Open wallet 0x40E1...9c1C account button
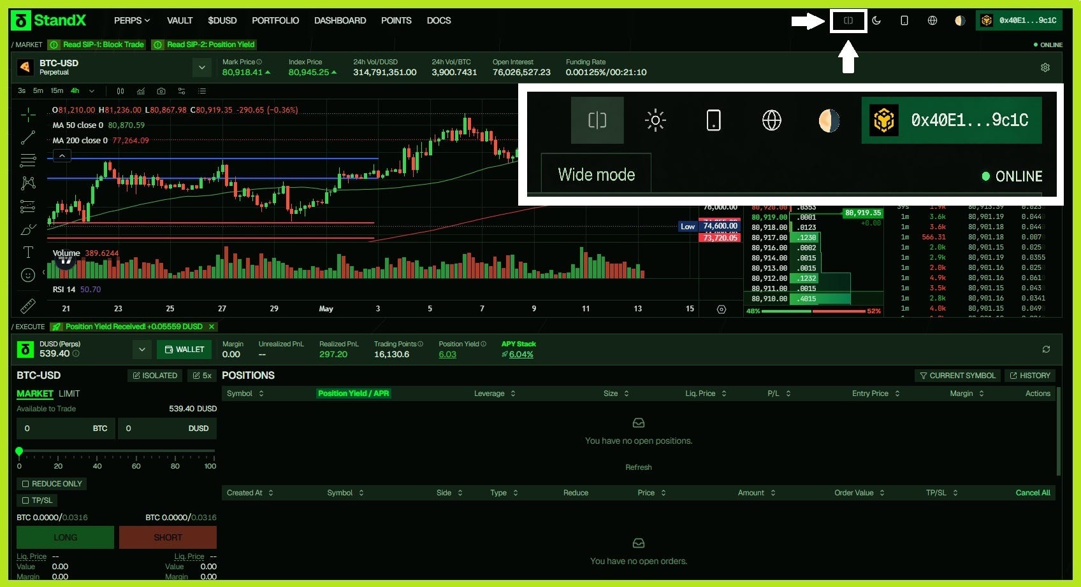 tap(1019, 20)
